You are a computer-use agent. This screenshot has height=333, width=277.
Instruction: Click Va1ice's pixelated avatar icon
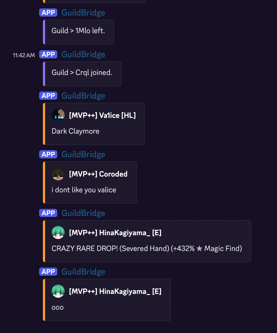pyautogui.click(x=58, y=115)
